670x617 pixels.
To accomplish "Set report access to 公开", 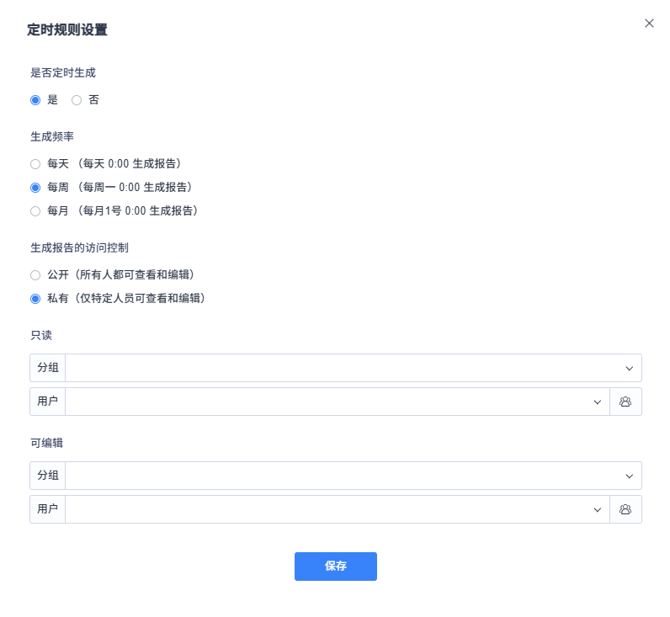I will [35, 274].
